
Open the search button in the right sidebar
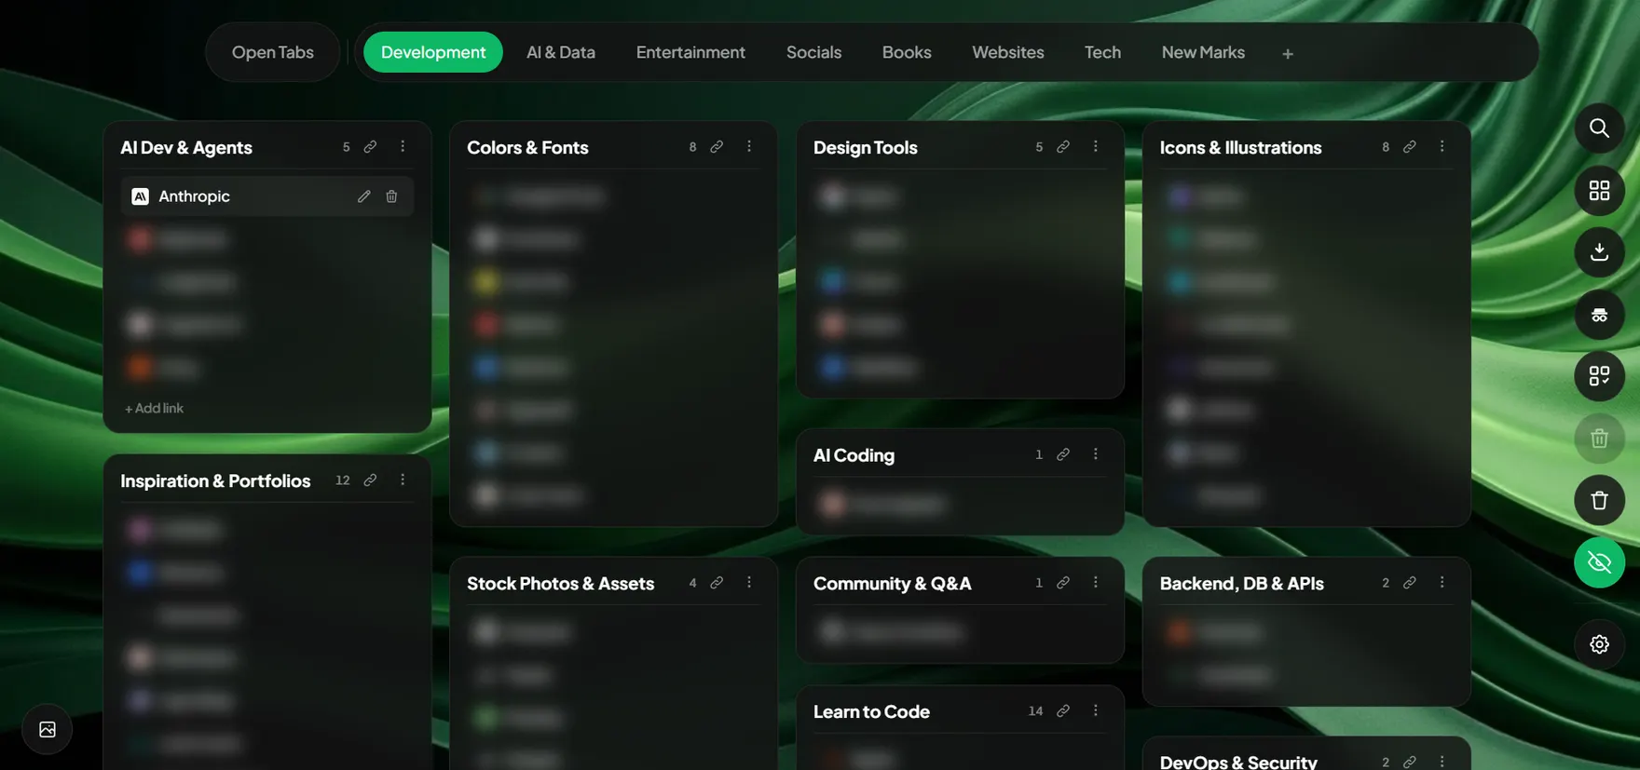tap(1599, 128)
